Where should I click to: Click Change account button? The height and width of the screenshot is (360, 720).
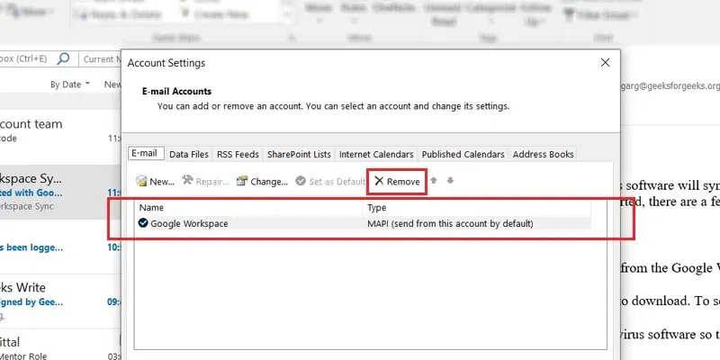(x=262, y=182)
